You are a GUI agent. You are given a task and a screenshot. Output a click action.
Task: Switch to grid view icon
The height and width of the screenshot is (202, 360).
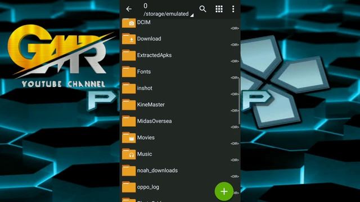[219, 9]
